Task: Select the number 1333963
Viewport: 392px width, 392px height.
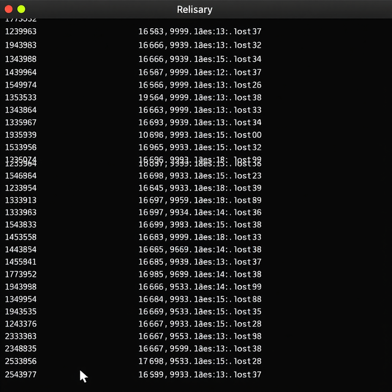Action: [x=21, y=213]
